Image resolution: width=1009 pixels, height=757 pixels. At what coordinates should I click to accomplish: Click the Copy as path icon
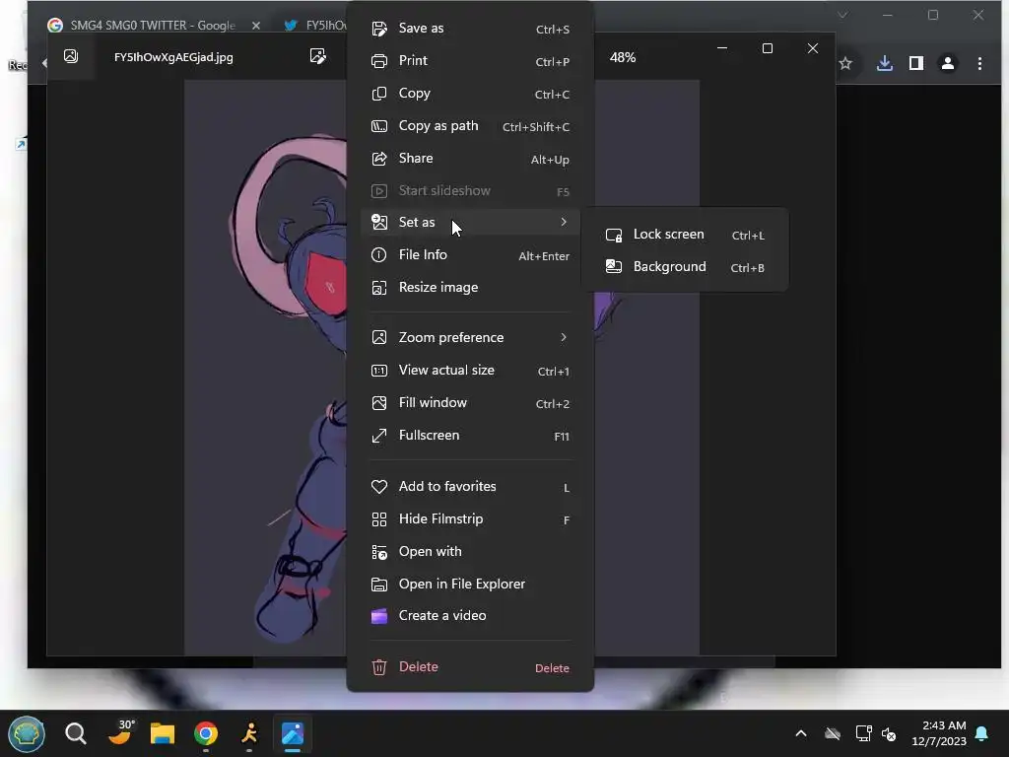tap(379, 126)
